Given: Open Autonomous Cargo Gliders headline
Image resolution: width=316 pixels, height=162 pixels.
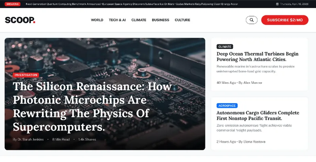Looking at the screenshot, I should (x=258, y=115).
